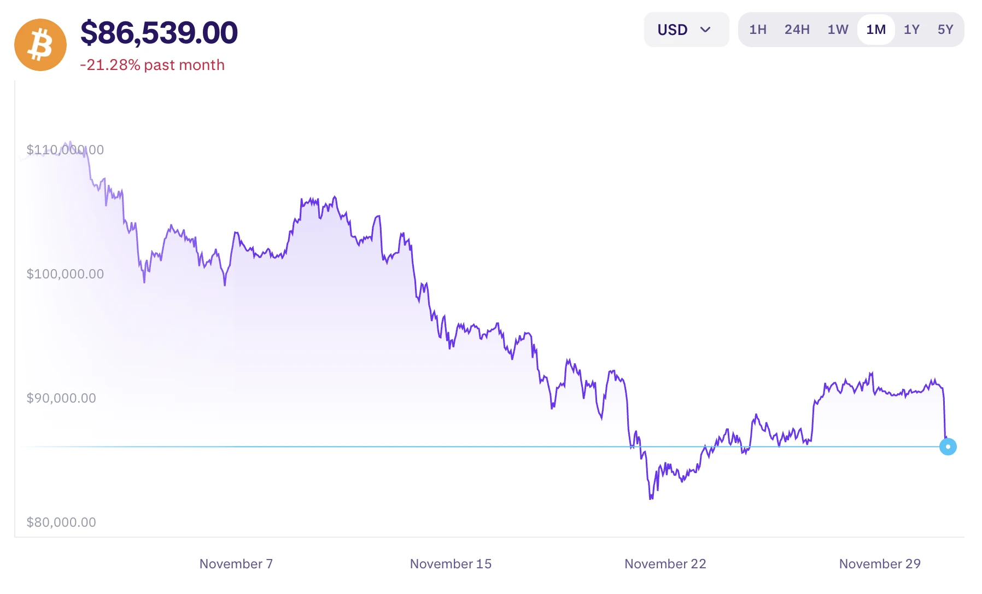Click the $110,000.00 axis label
Viewport: 982px width, 594px height.
pyautogui.click(x=65, y=149)
